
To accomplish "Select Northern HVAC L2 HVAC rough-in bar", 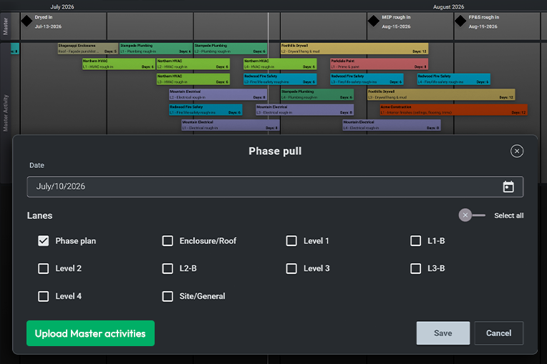I will (193, 64).
